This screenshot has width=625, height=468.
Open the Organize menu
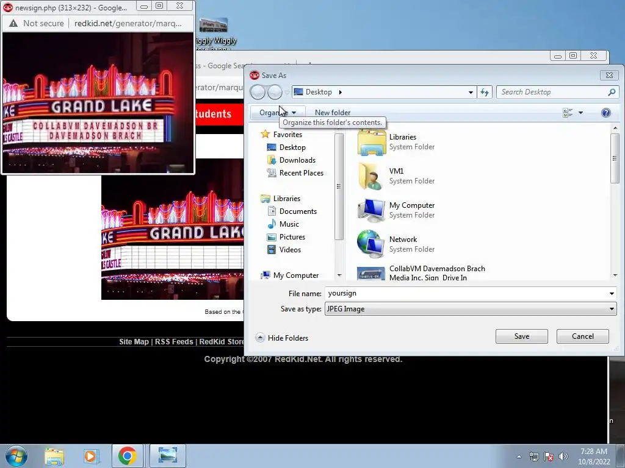click(x=278, y=113)
